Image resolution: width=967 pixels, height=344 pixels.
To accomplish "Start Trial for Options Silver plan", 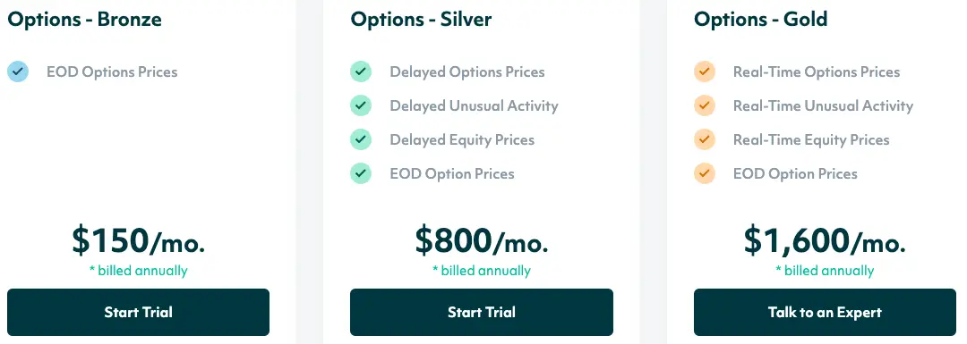I will click(x=482, y=312).
